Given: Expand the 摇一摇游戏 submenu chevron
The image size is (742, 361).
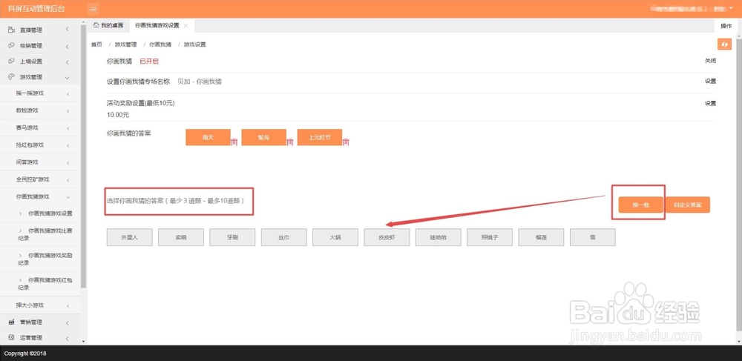Looking at the screenshot, I should (x=68, y=93).
